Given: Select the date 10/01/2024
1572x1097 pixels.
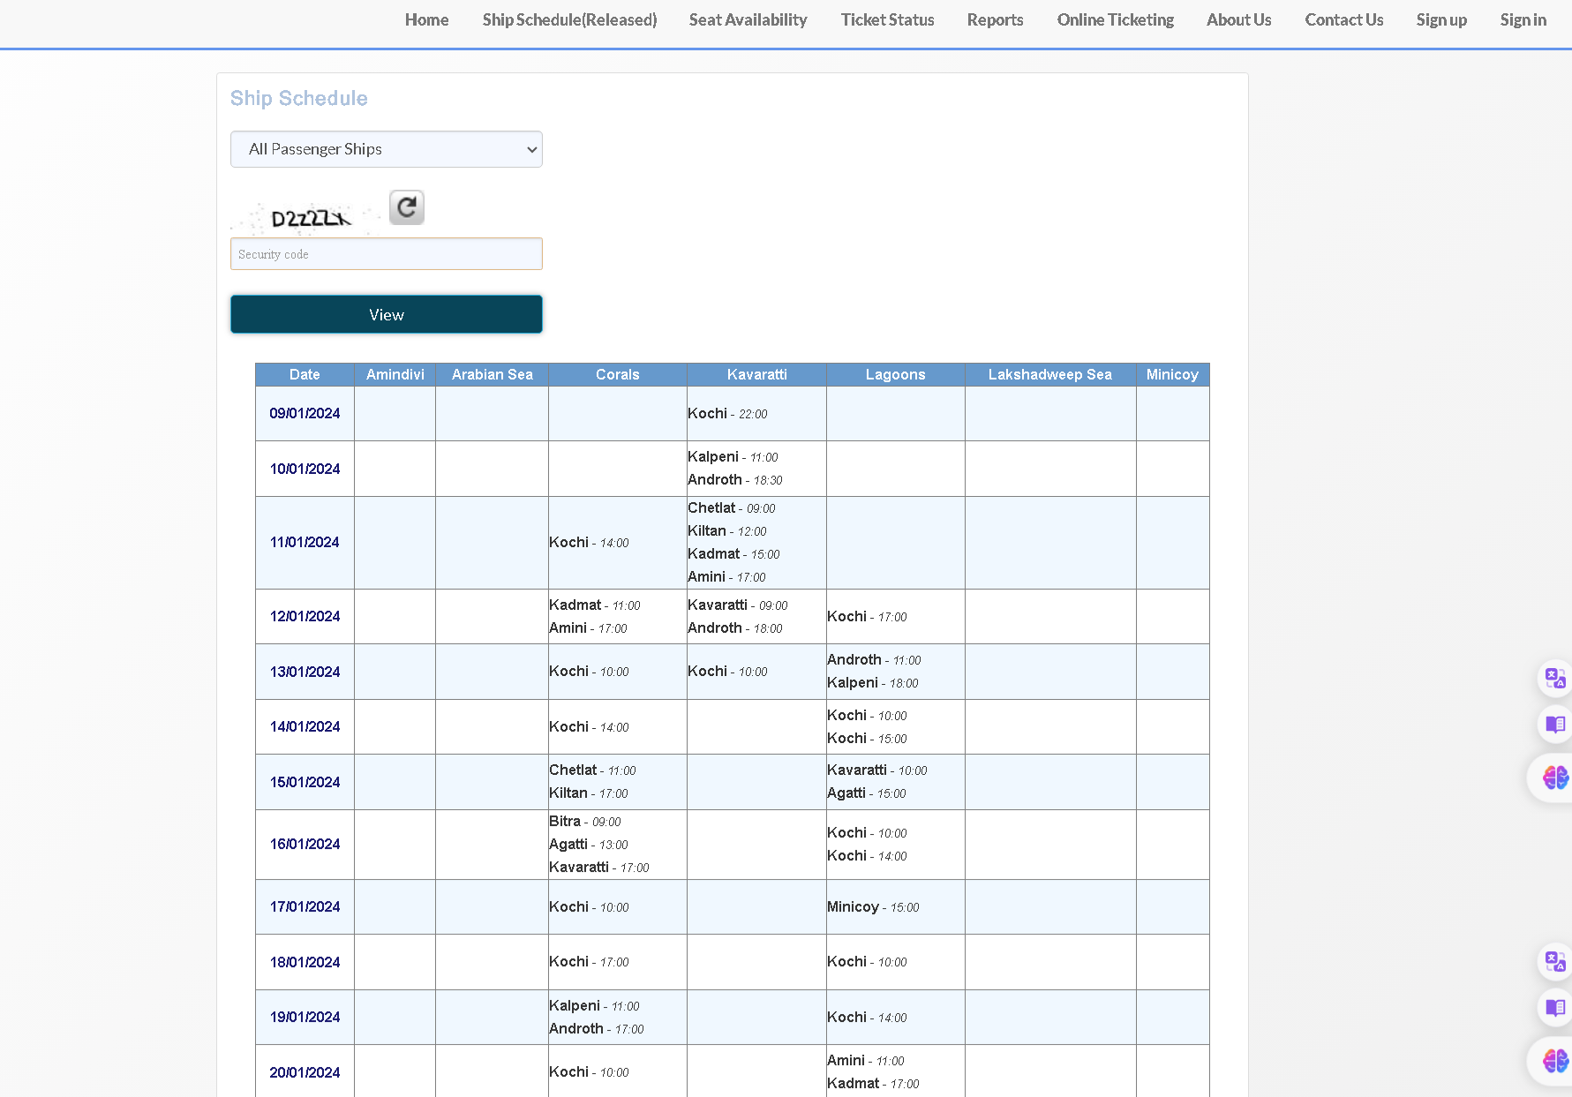Looking at the screenshot, I should tap(305, 469).
